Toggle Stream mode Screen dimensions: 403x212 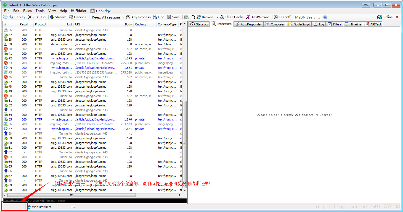(x=58, y=17)
